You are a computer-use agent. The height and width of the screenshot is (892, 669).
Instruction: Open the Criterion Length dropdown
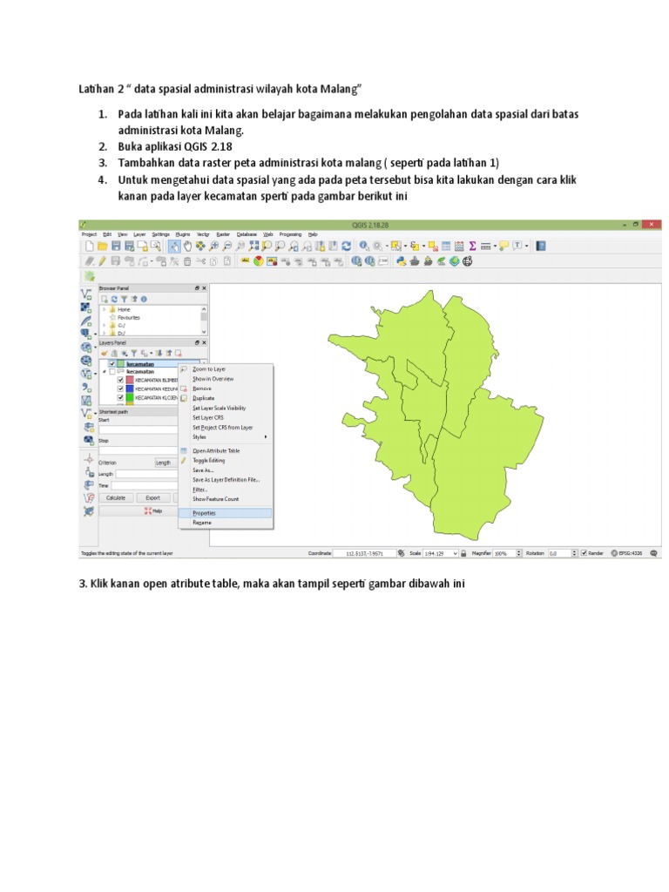coord(166,463)
